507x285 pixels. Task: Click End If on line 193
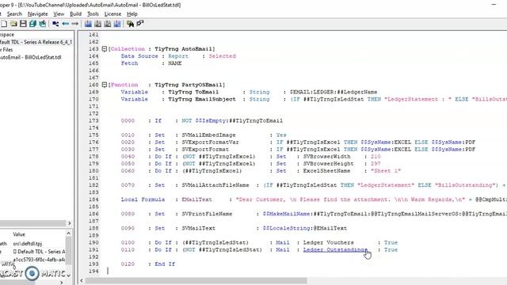coord(165,264)
